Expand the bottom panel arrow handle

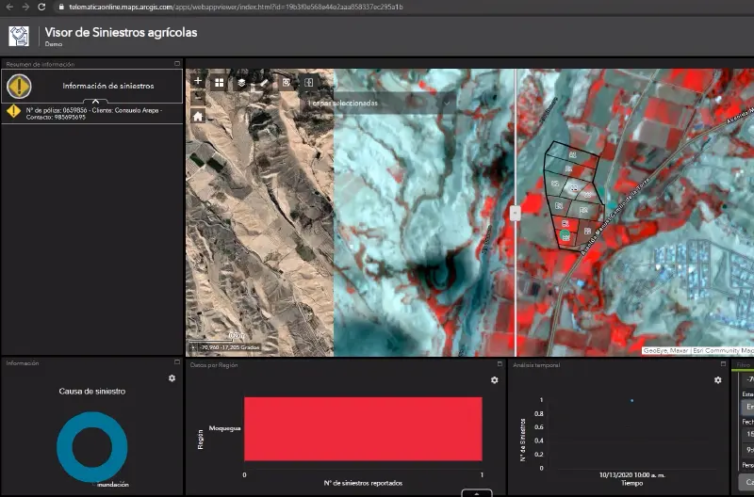click(477, 492)
